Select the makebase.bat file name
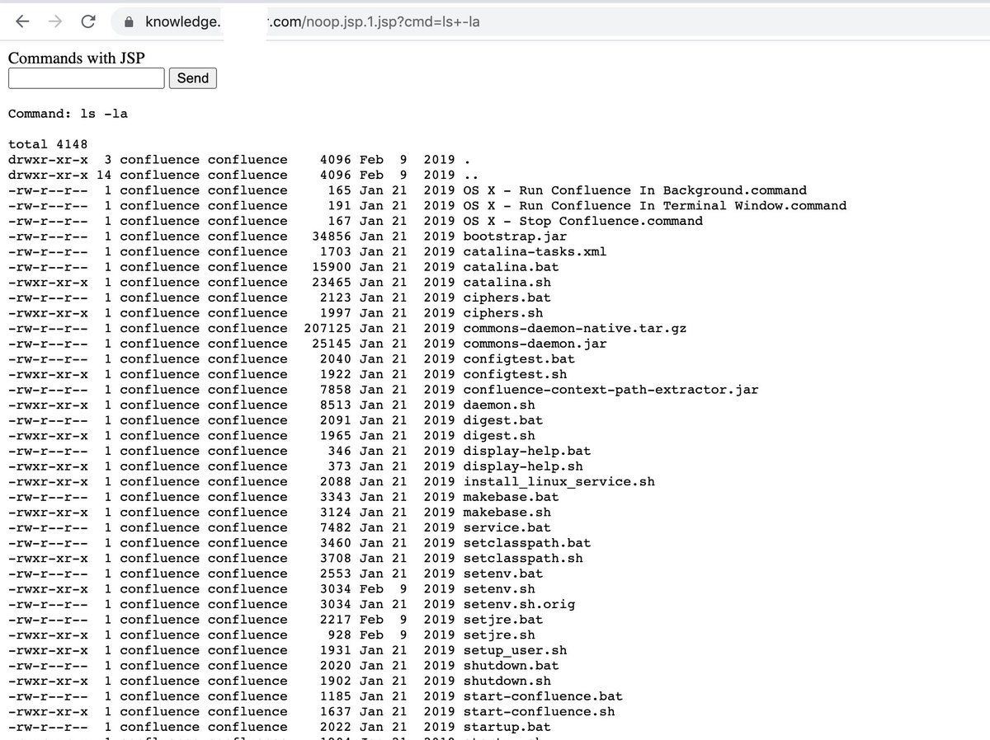 point(511,497)
